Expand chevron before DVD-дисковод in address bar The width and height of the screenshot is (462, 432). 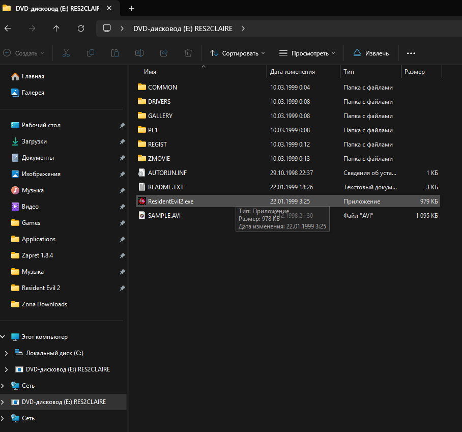(122, 28)
